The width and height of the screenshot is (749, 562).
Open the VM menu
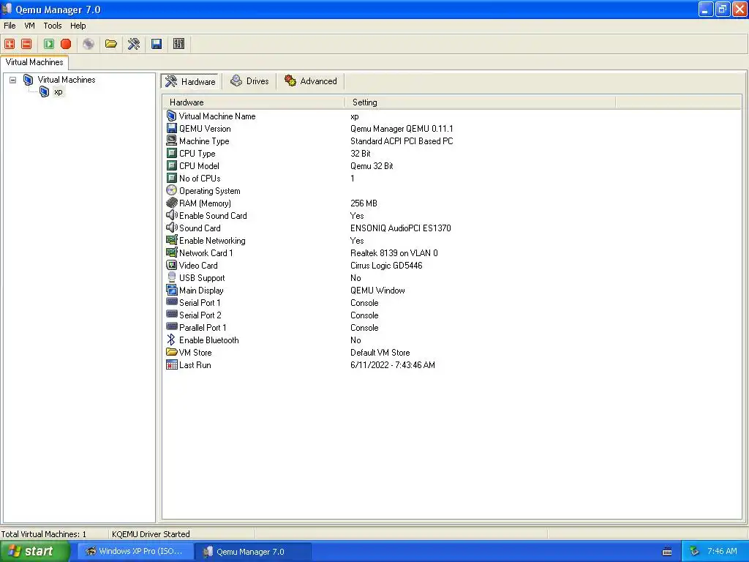(29, 26)
